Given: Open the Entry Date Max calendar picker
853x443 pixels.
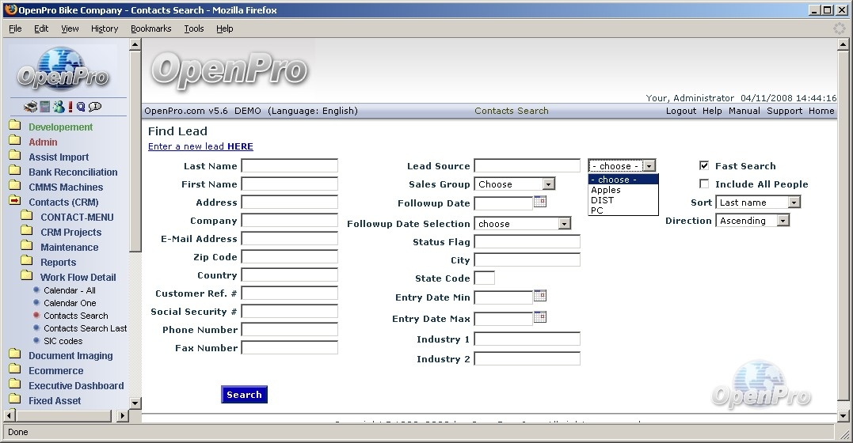Looking at the screenshot, I should pyautogui.click(x=540, y=317).
